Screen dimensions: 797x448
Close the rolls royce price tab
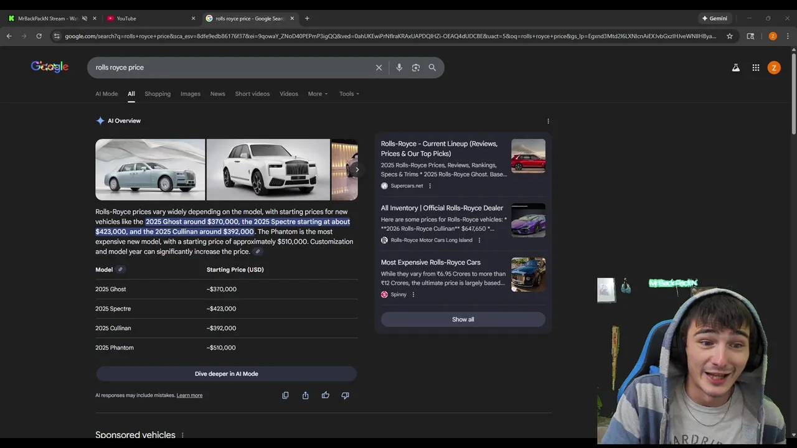click(292, 19)
